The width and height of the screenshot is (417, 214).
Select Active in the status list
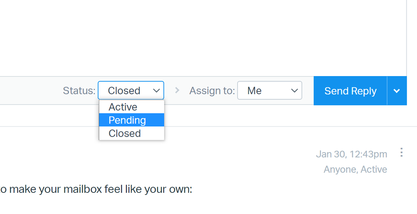[132, 107]
